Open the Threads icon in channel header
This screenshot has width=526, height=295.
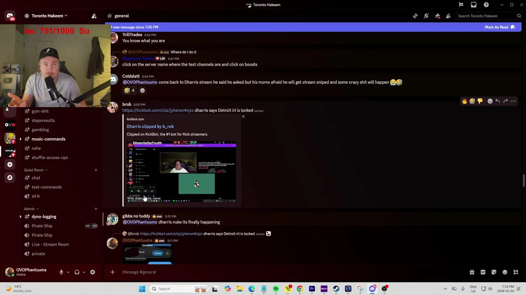pyautogui.click(x=415, y=16)
